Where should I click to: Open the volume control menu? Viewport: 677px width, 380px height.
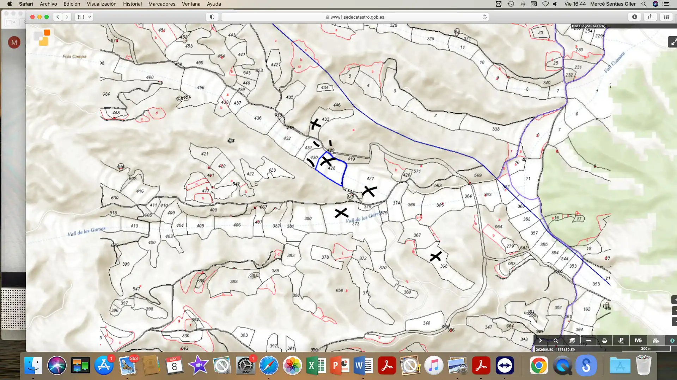click(x=555, y=4)
